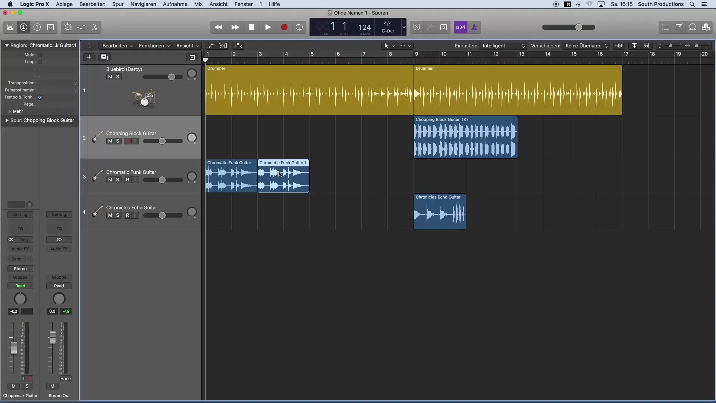Screen dimensions: 716x403
Task: Toggle the Flex view icon
Action: click(x=223, y=46)
